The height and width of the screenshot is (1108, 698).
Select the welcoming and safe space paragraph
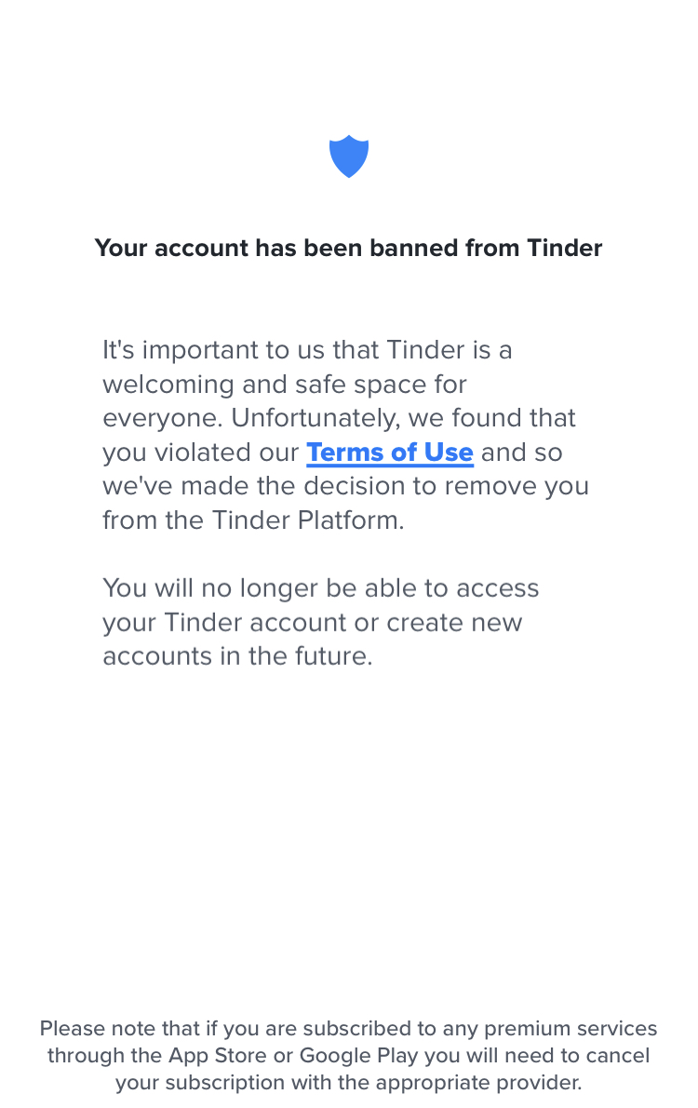pyautogui.click(x=345, y=435)
